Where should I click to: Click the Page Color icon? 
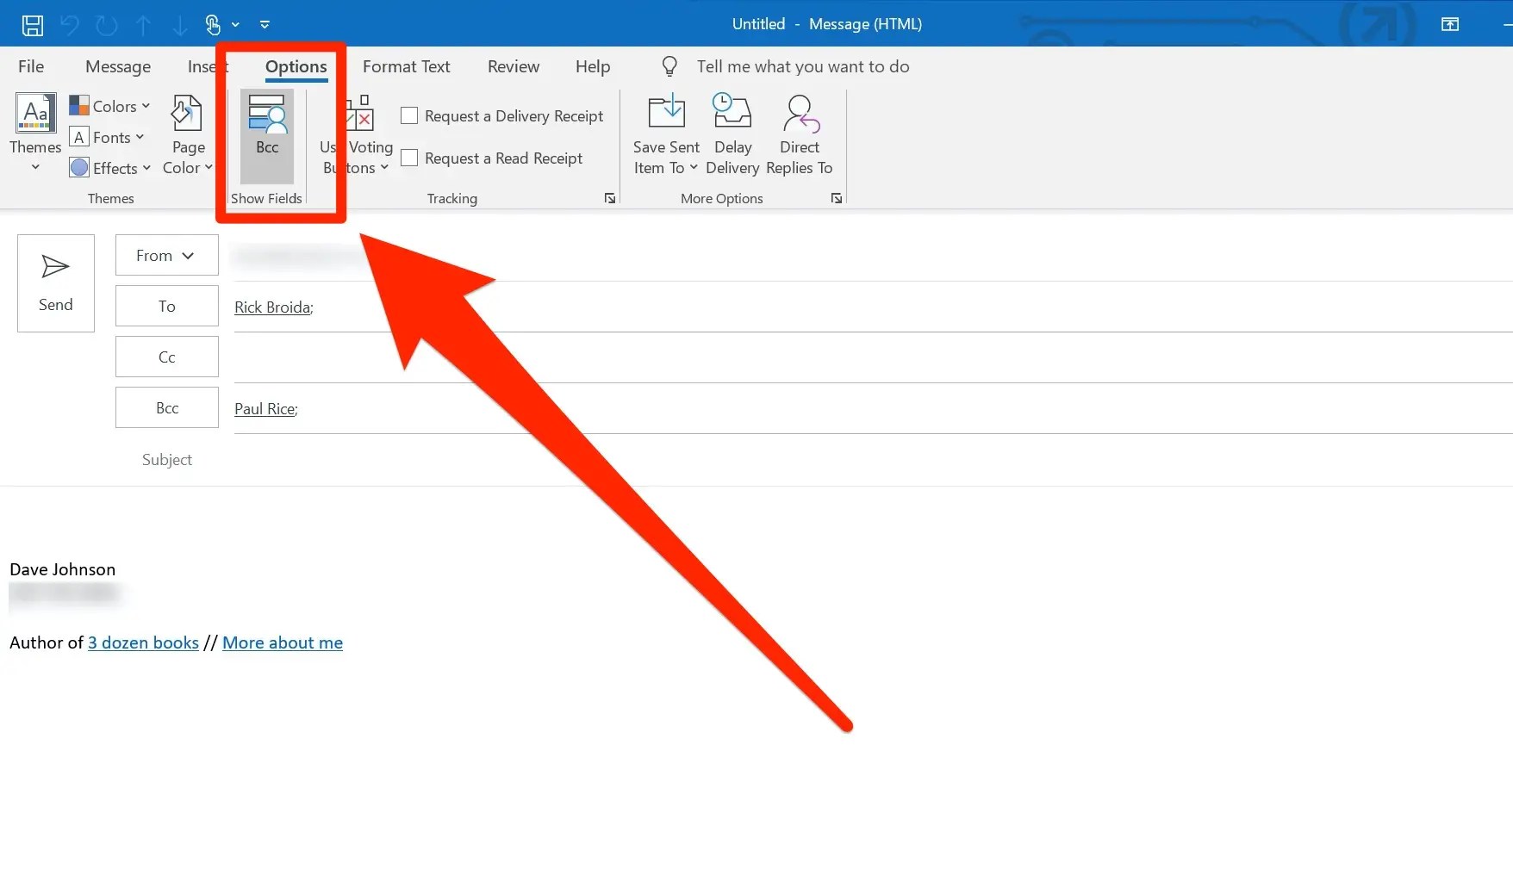pos(187,113)
